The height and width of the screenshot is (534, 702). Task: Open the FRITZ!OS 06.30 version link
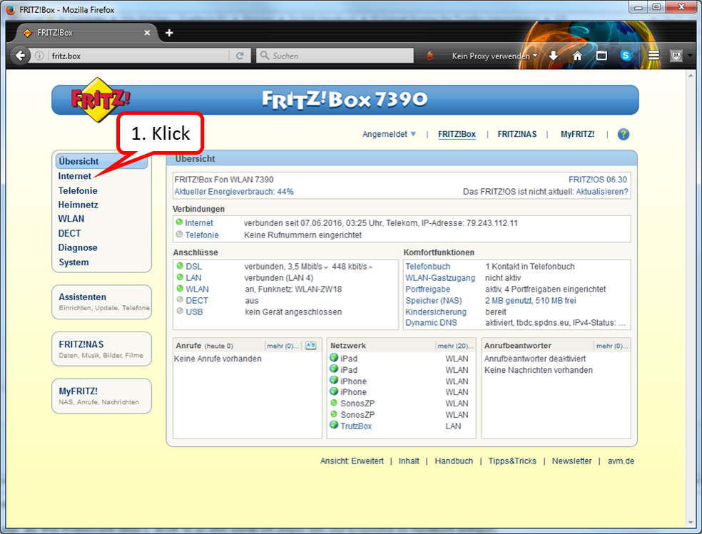coord(598,180)
